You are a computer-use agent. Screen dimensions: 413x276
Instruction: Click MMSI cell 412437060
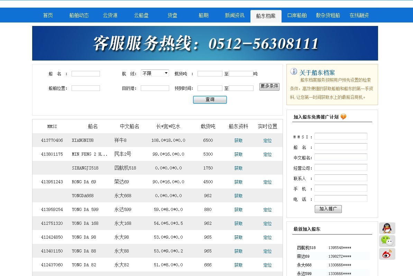point(52,265)
